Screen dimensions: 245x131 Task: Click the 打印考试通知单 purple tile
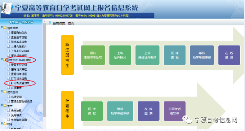pyautogui.click(x=174, y=111)
